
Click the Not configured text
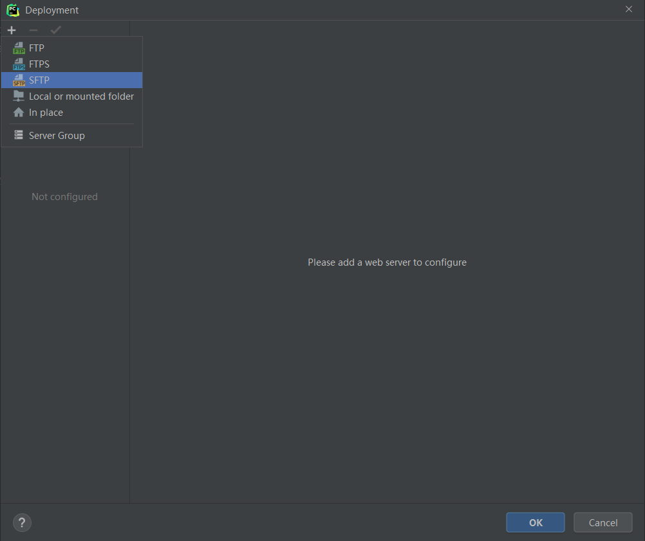64,197
